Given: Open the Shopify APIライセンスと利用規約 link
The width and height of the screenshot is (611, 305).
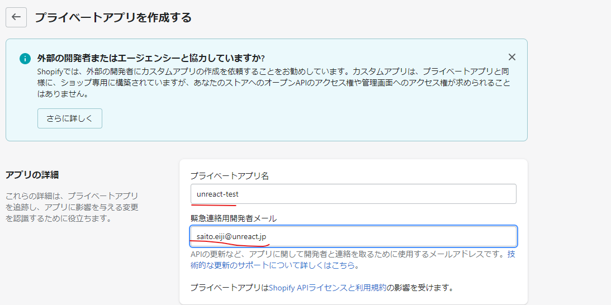Looking at the screenshot, I should pos(328,288).
